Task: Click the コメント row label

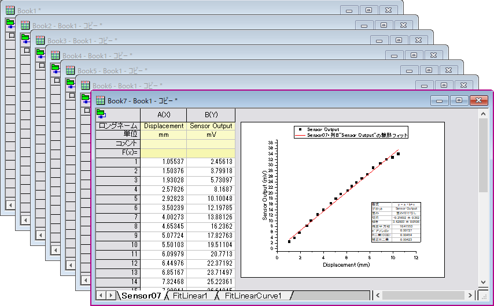Action: [x=118, y=144]
